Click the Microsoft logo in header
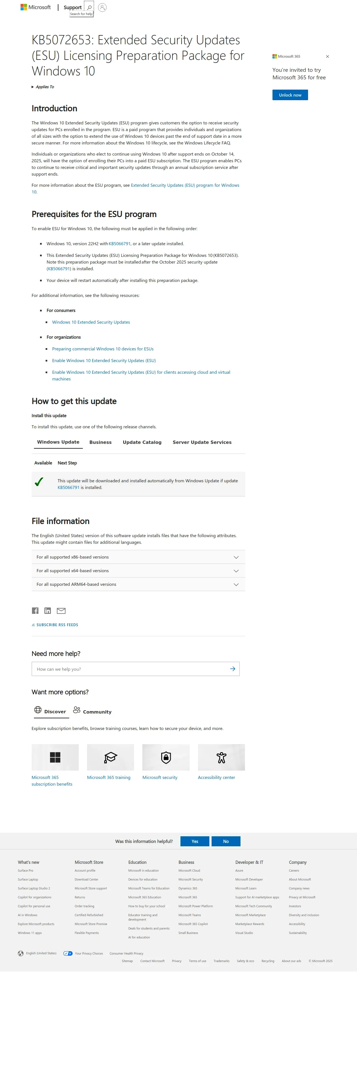 click(36, 8)
